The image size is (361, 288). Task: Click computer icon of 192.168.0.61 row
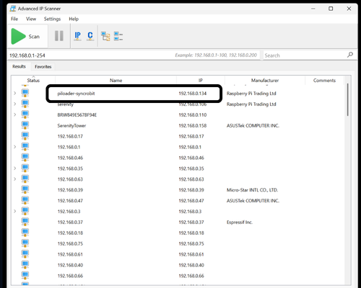(25, 253)
